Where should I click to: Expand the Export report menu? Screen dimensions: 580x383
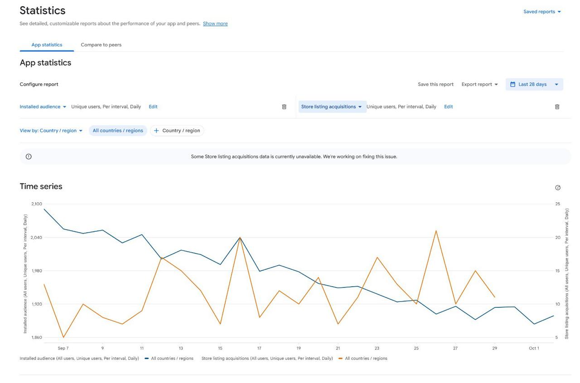click(479, 84)
